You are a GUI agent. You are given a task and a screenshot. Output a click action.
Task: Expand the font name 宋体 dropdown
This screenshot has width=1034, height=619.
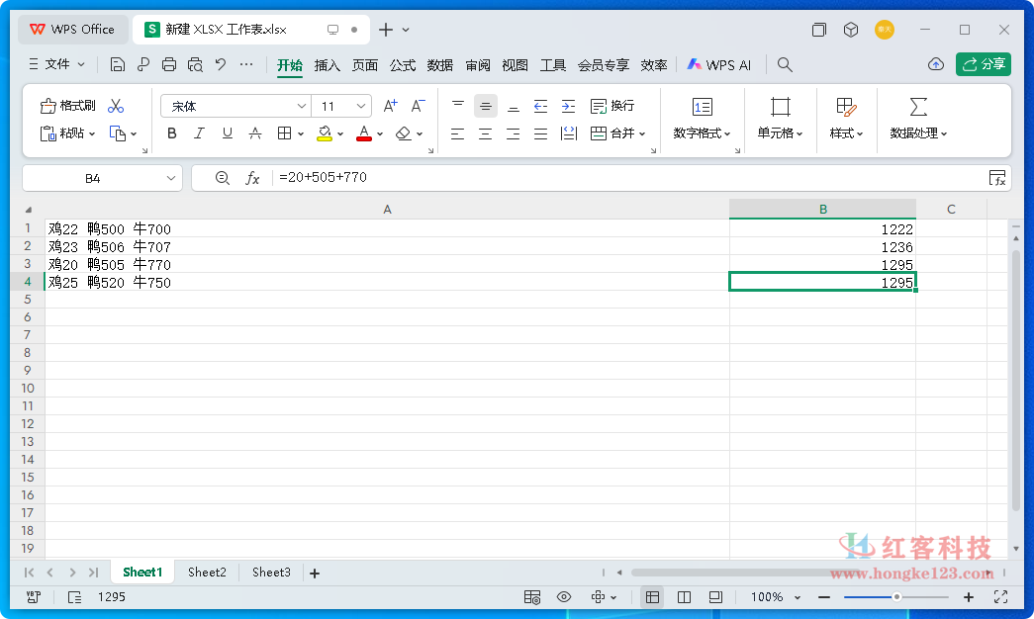(x=302, y=106)
